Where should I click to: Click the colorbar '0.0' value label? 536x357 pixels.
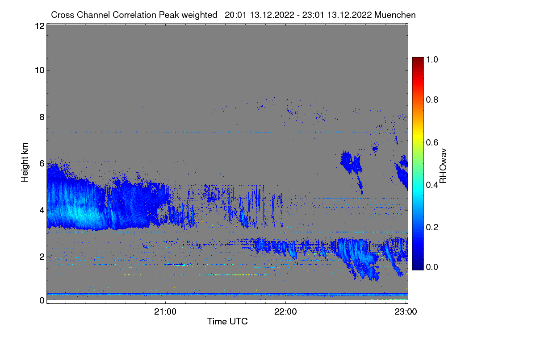point(431,267)
